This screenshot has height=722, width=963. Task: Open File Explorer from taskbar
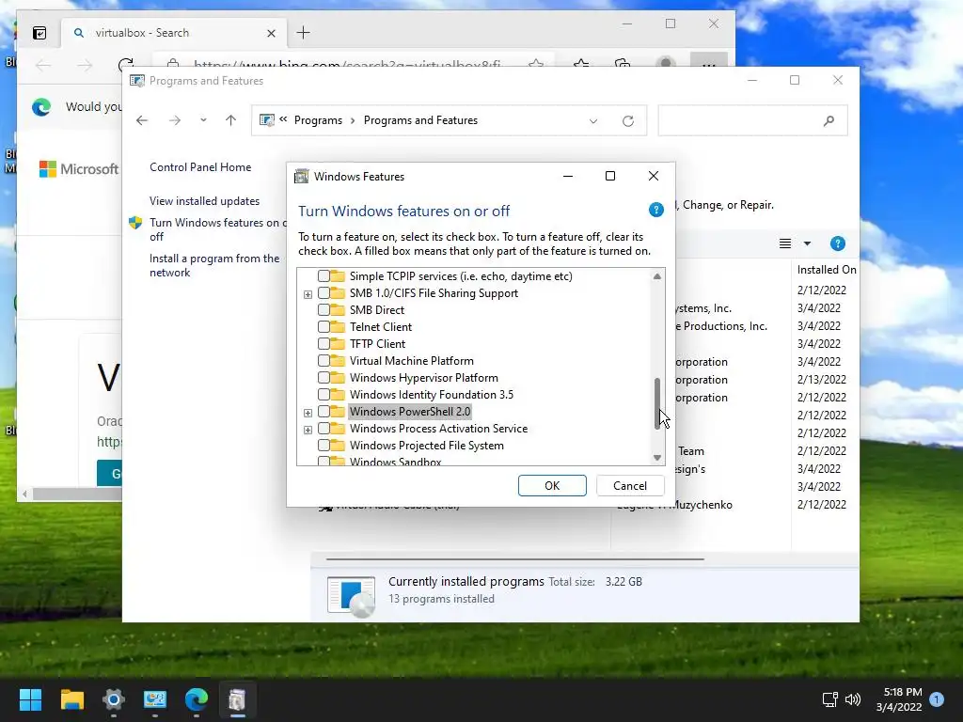coord(71,699)
